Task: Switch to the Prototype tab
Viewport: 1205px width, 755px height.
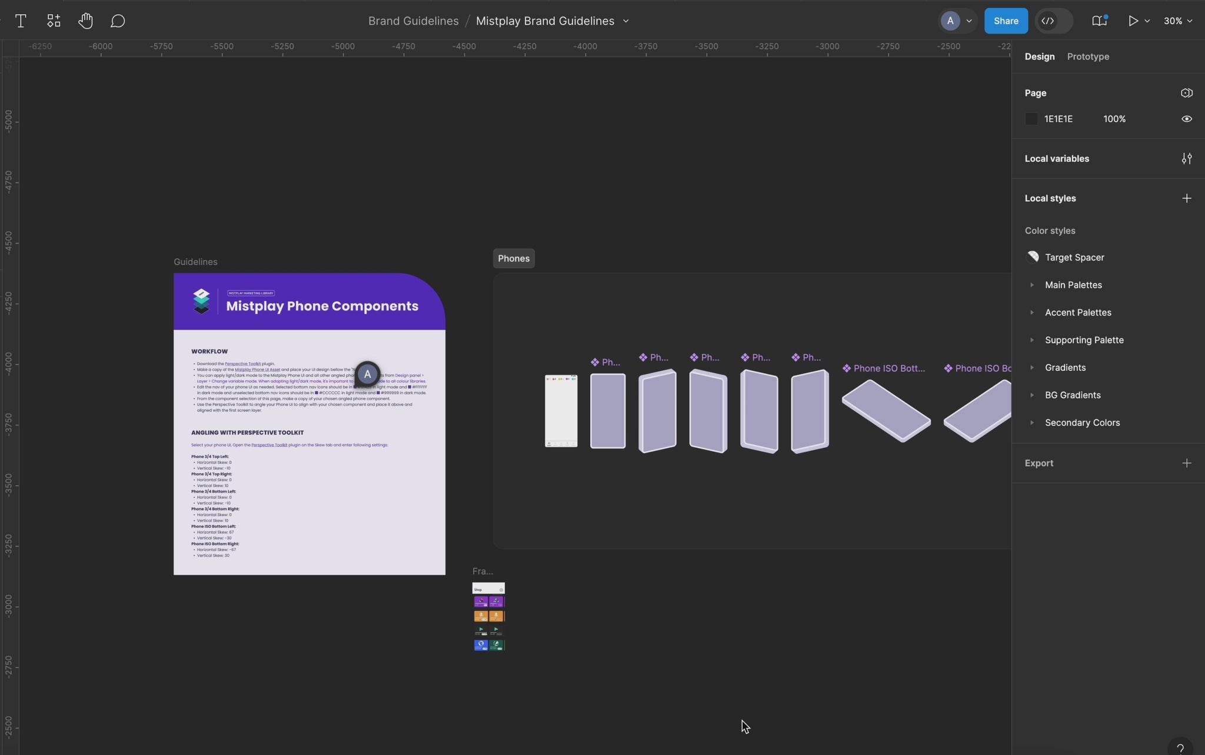Action: coord(1088,56)
